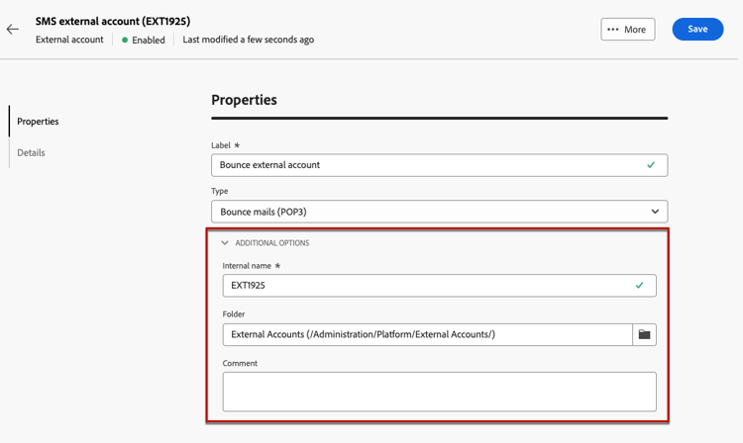Click the green checkmark in Label field

click(651, 165)
